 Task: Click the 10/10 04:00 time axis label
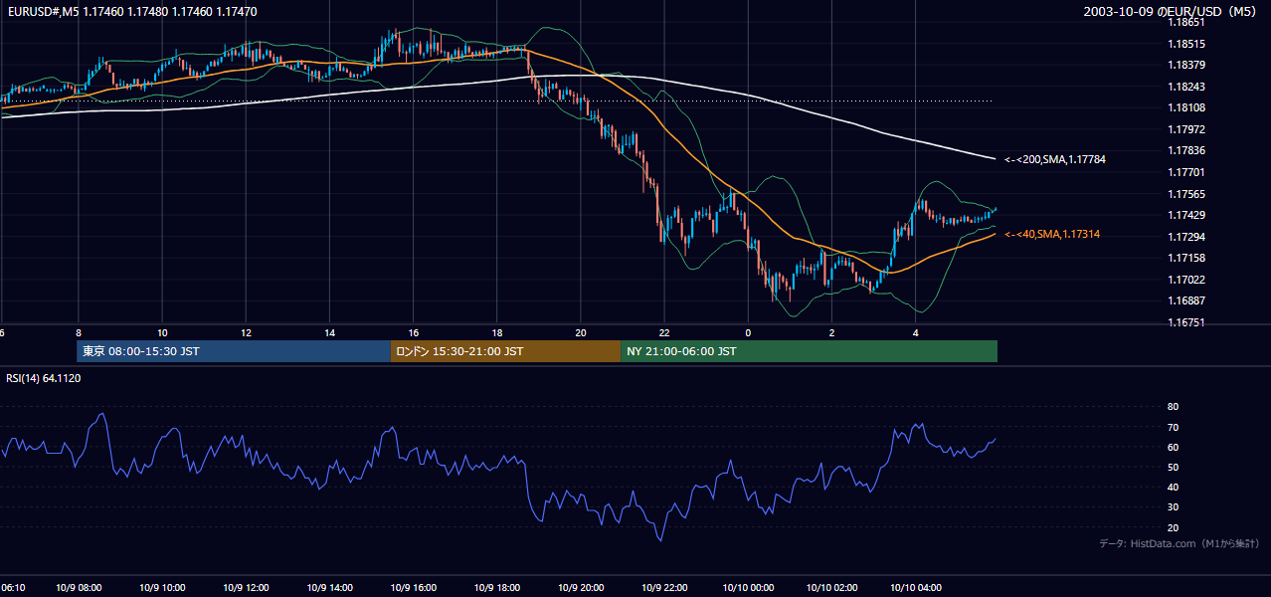coord(915,587)
